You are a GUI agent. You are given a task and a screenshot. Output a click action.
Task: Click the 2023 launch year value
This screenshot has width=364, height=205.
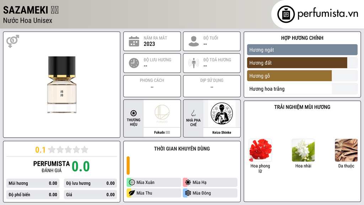[x=149, y=44]
